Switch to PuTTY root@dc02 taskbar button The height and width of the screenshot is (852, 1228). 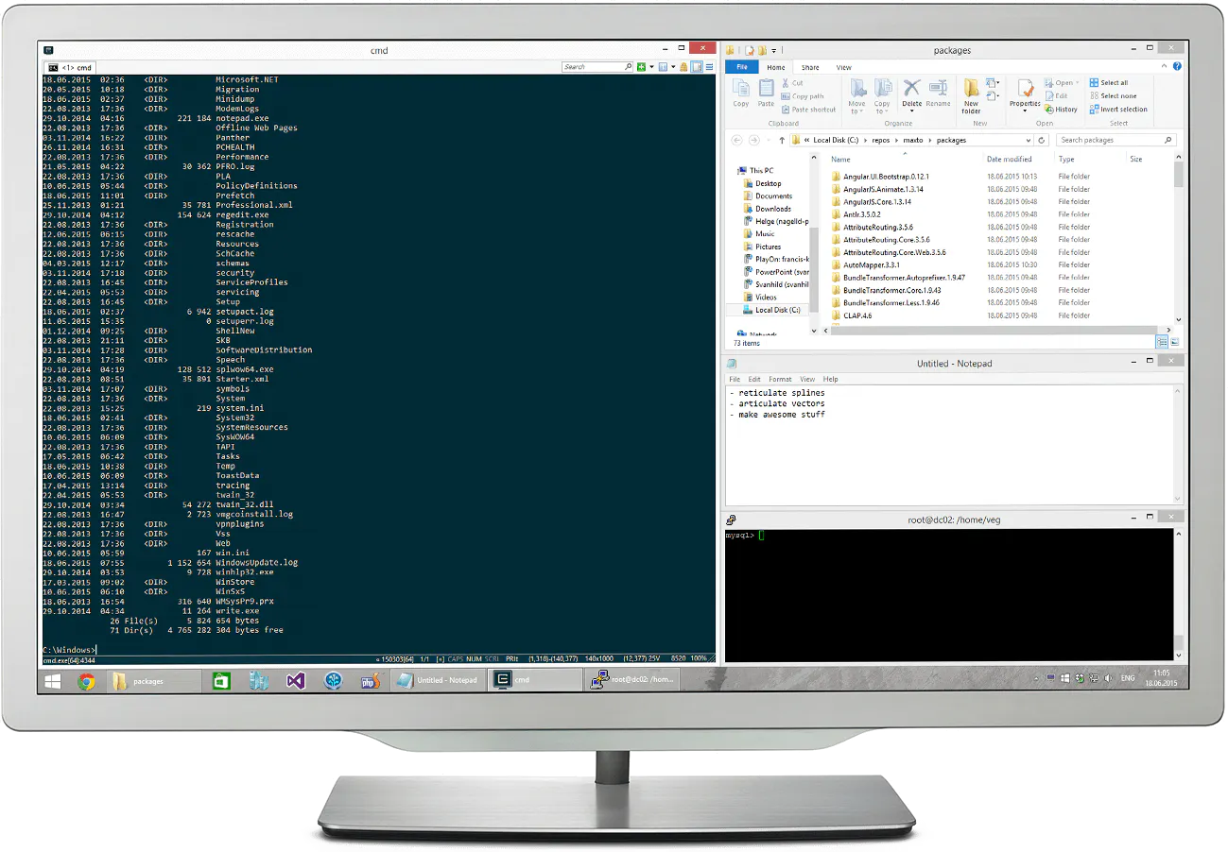tap(631, 679)
